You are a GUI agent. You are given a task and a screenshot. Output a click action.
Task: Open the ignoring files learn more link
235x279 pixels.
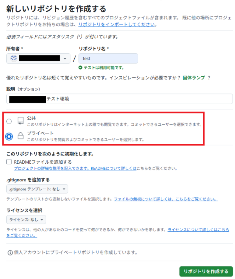[166, 199]
